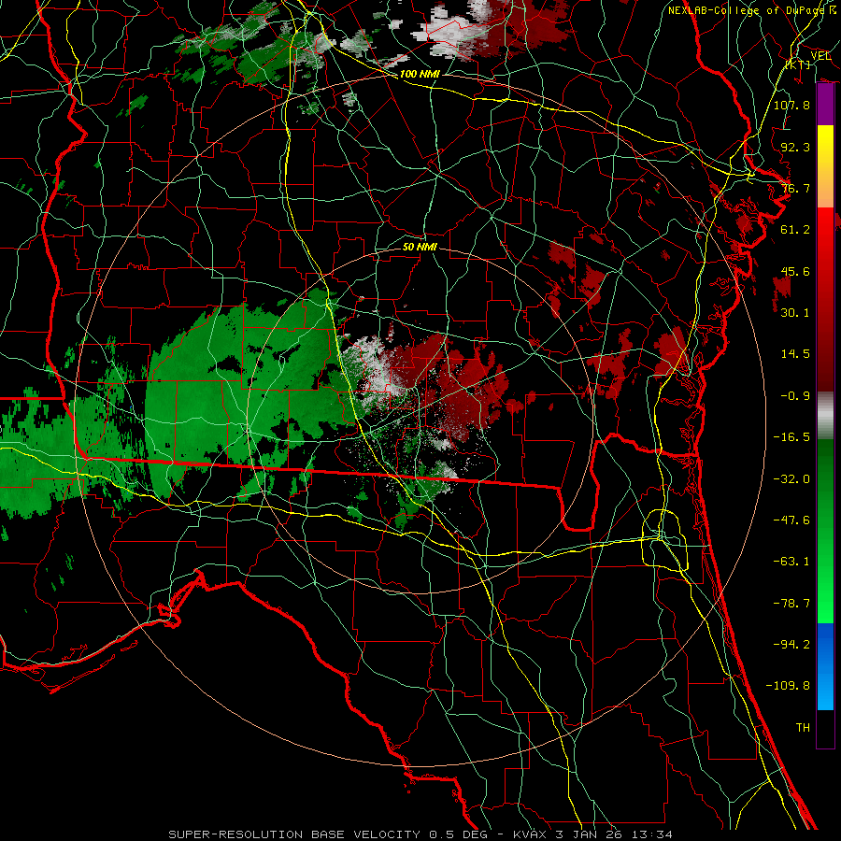Click the 76.7 value on the velocity scale
The height and width of the screenshot is (841, 841).
point(795,188)
